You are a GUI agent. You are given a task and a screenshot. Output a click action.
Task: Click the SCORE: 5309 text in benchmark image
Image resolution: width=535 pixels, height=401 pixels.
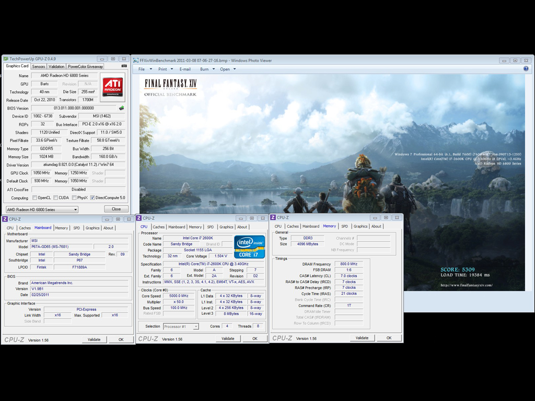[458, 270]
